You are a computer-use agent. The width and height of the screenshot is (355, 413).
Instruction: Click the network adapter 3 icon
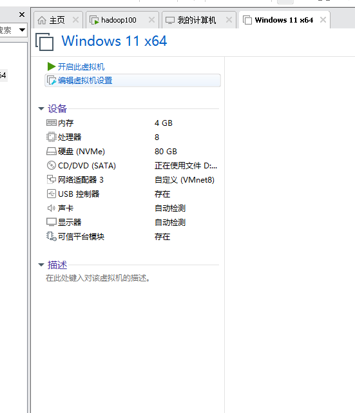pyautogui.click(x=52, y=179)
